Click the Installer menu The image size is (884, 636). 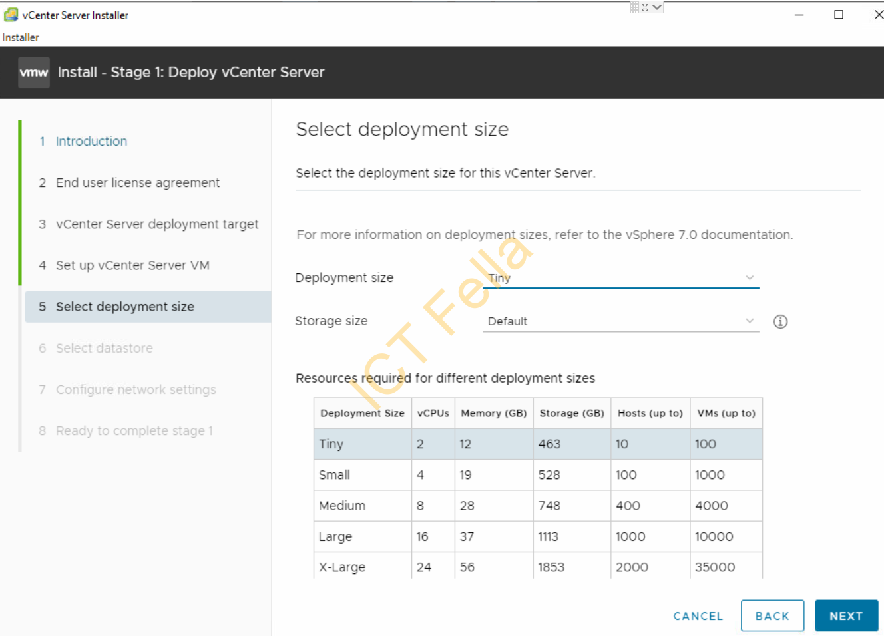[21, 37]
